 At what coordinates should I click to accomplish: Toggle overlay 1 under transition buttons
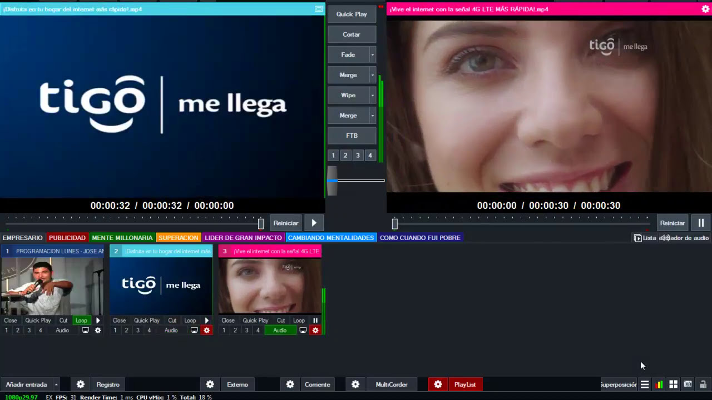[x=333, y=156]
